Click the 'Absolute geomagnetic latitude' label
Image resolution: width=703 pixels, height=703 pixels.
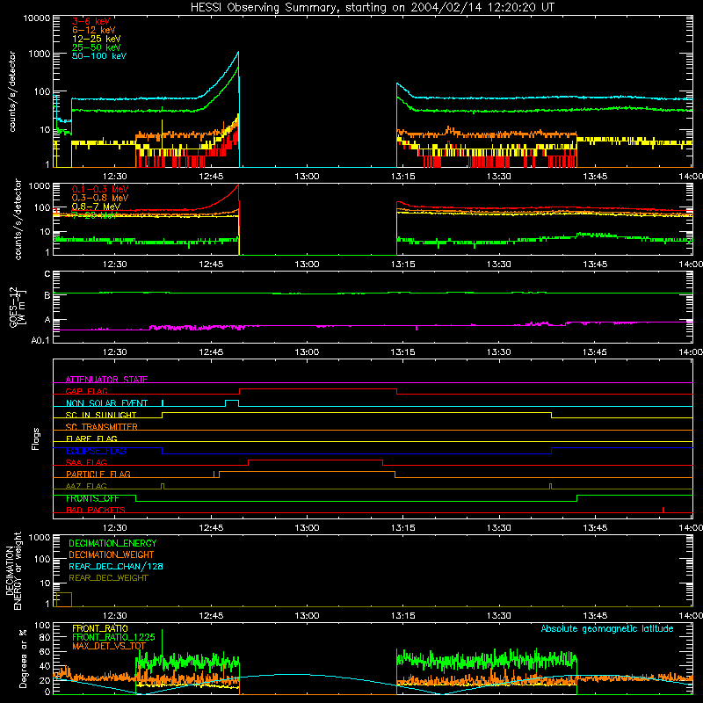(x=607, y=628)
